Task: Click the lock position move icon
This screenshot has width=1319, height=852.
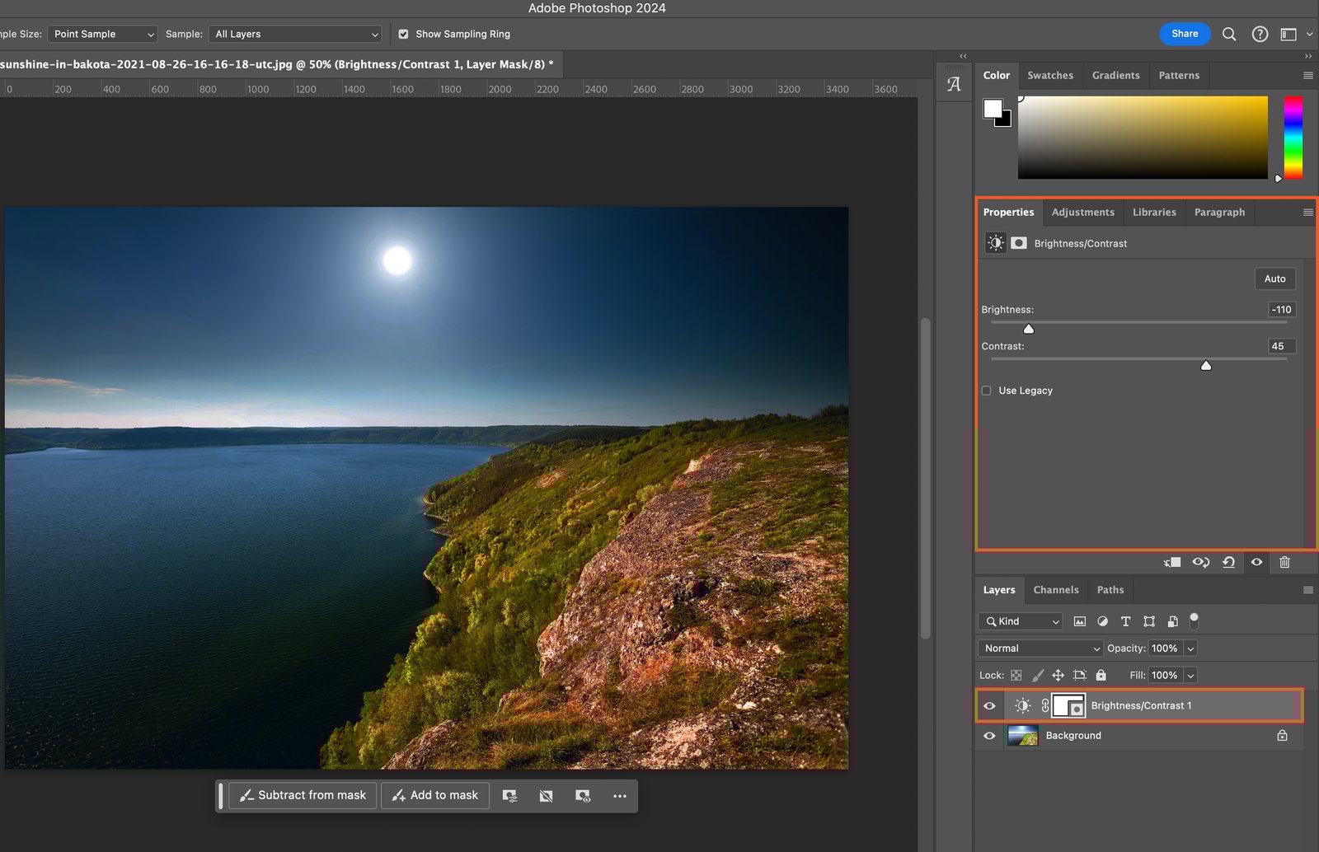Action: (x=1058, y=675)
